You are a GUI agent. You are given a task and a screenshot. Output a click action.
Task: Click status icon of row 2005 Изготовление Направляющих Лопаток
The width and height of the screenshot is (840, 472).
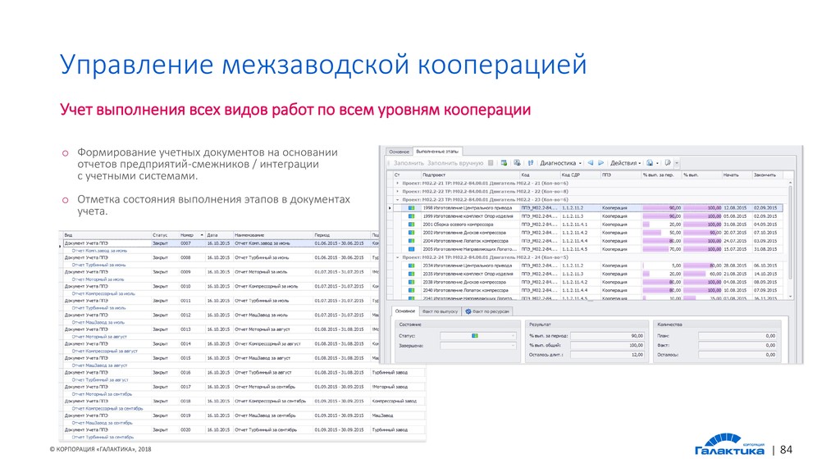tap(412, 249)
